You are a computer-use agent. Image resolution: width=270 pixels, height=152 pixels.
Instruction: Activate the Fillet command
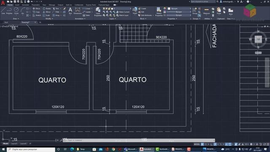(x=56, y=12)
